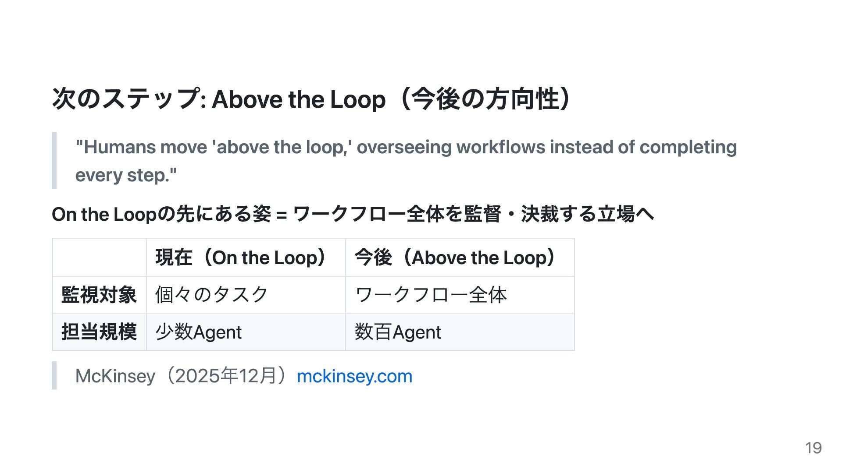Screen dimensions: 842x473
Task: Open the mckinsey.com link
Action: (x=354, y=376)
